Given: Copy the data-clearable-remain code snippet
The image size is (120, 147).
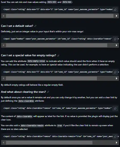Looking at the screenshot, I should click(115, 137).
